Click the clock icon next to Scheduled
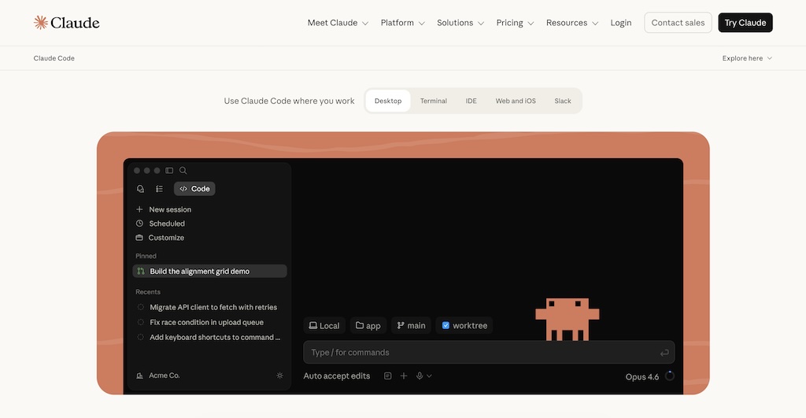This screenshot has height=418, width=806. click(139, 224)
